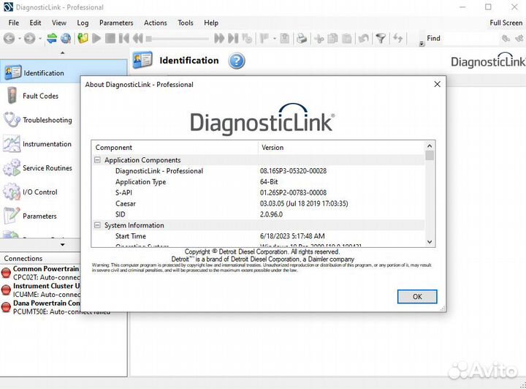This screenshot has width=526, height=389.
Task: Click sidebar scroll-up arrow above Identification
Action: (x=62, y=53)
